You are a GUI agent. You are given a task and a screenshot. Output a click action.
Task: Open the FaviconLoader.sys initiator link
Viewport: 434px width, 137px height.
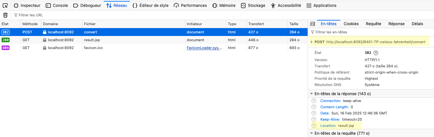(204, 48)
